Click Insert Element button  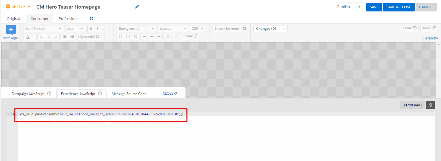pos(230,29)
